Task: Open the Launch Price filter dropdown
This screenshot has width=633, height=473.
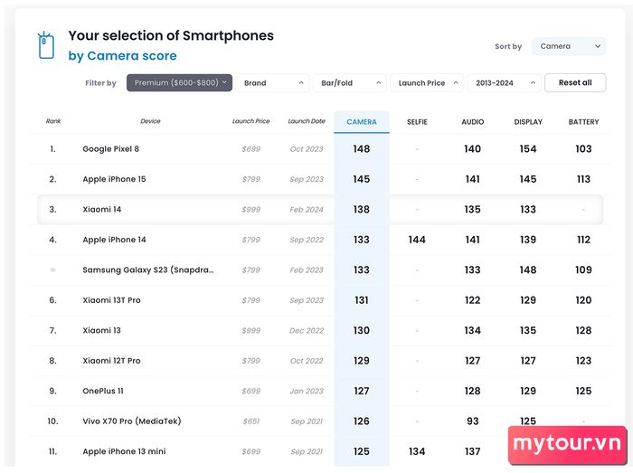Action: click(427, 83)
